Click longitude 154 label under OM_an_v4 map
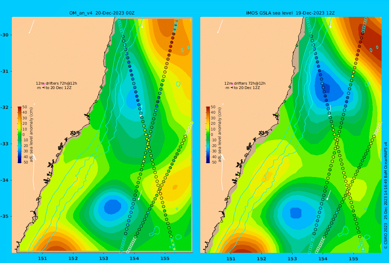Screen dimensions: 389x263 [x=134, y=259]
